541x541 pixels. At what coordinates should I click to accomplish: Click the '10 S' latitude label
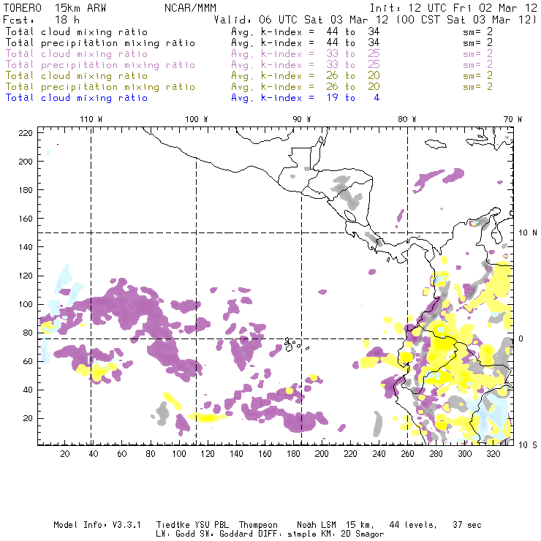click(528, 445)
